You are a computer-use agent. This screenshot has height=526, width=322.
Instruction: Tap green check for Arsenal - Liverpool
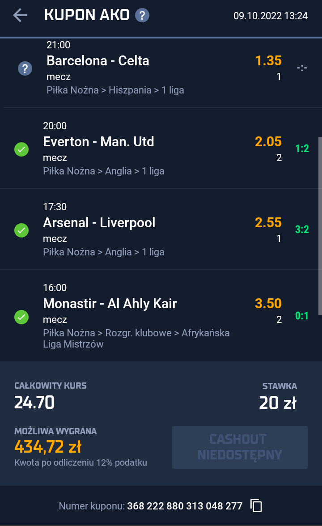point(21,230)
